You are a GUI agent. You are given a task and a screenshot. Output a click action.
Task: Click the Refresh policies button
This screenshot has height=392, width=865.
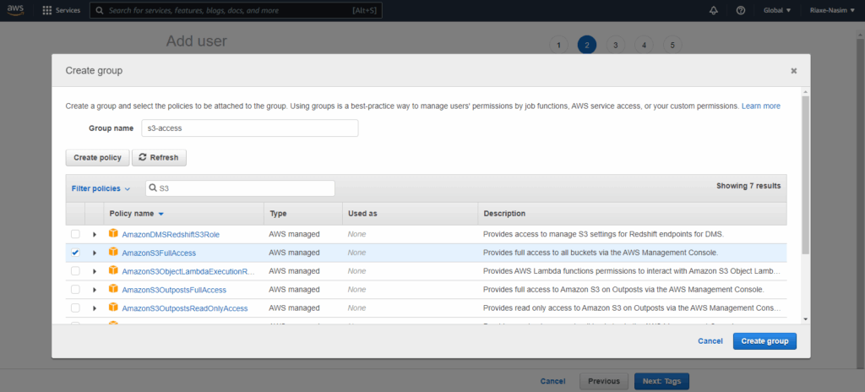click(159, 157)
